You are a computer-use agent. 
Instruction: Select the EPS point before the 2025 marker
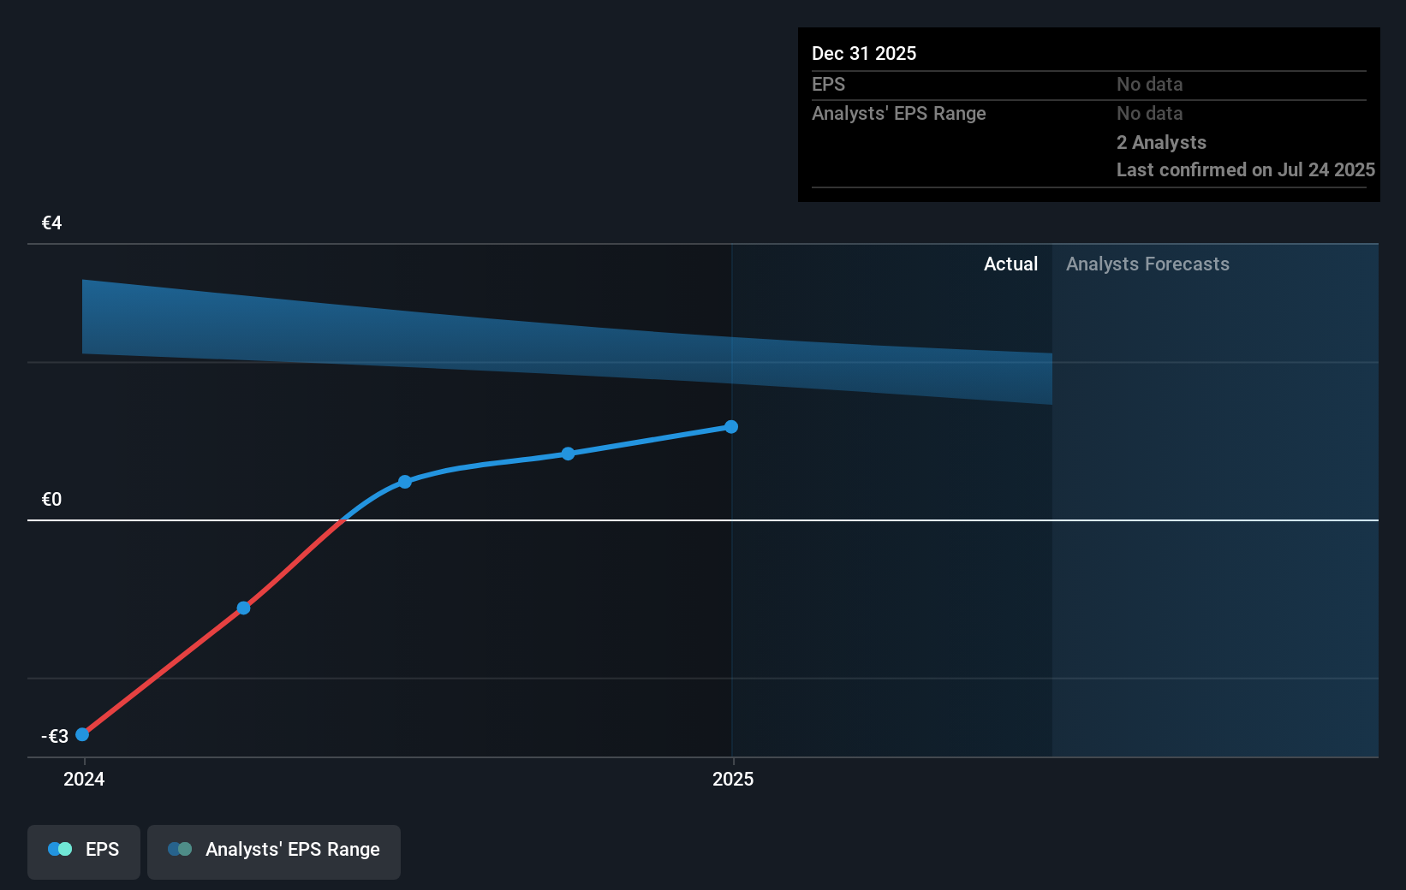[568, 454]
